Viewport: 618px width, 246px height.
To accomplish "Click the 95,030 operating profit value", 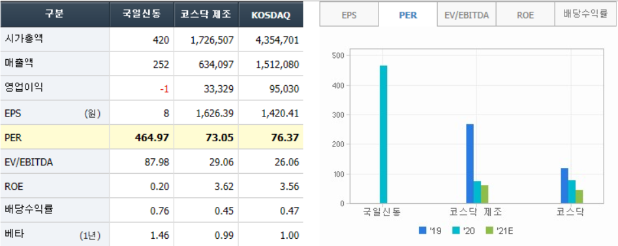I will 284,89.
